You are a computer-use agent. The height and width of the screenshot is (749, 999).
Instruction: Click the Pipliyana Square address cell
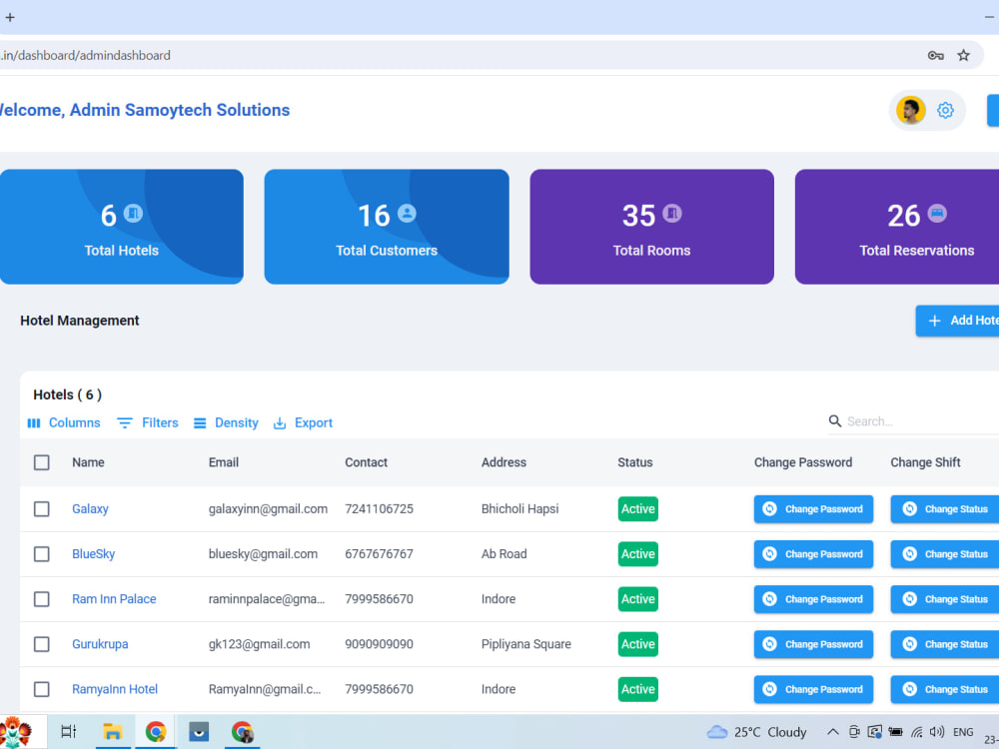pos(526,644)
